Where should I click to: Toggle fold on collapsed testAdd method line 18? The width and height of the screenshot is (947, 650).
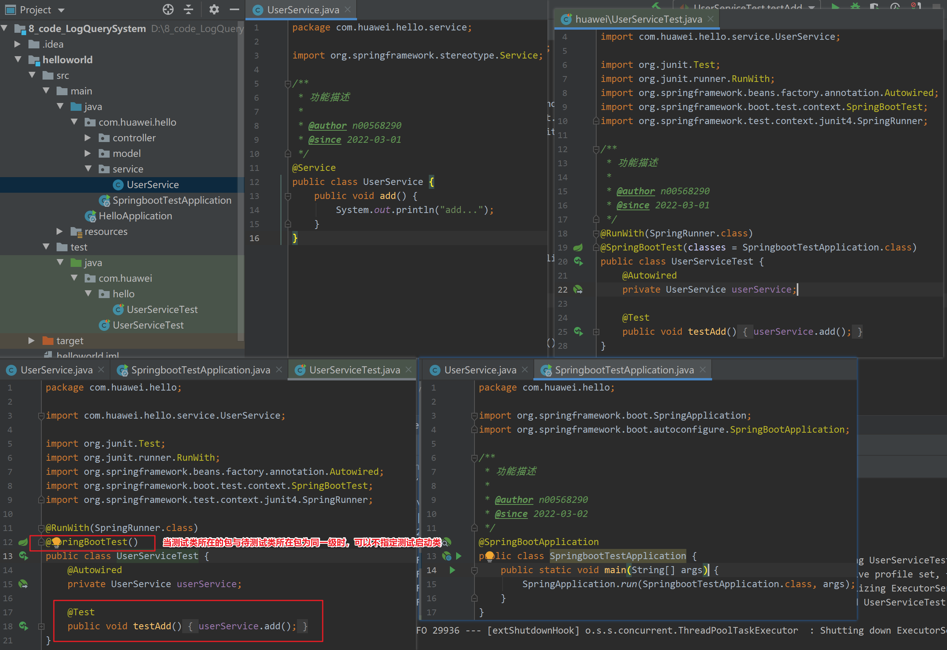click(41, 626)
